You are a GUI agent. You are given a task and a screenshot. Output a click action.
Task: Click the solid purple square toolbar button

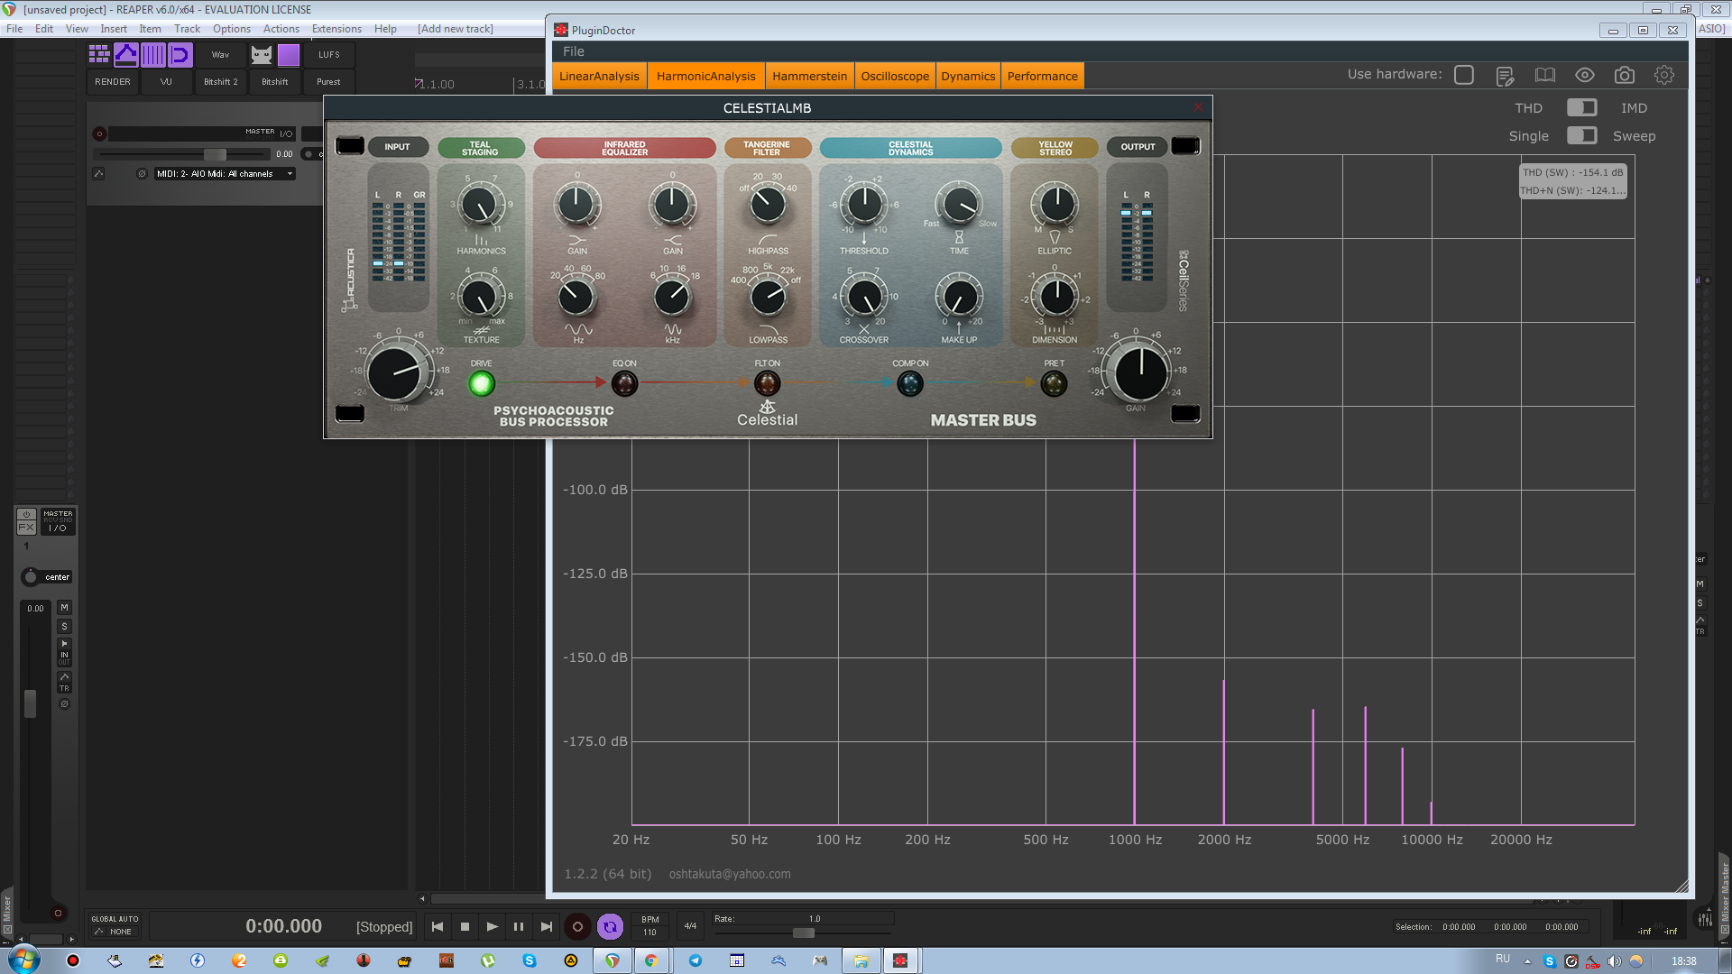click(289, 55)
